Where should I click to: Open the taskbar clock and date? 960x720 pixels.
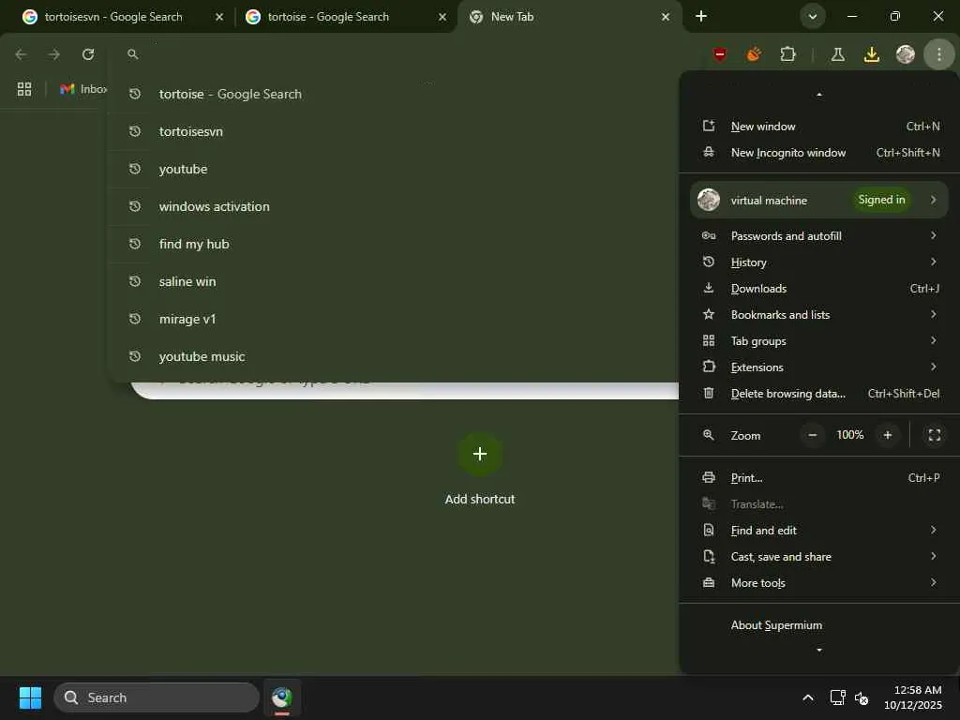point(913,697)
